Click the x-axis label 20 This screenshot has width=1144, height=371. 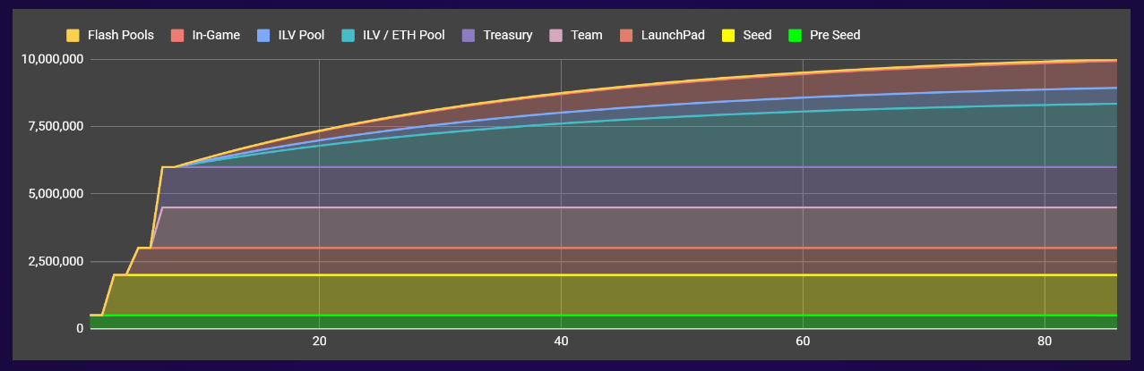319,341
